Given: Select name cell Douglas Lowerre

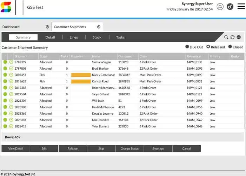Looking at the screenshot, I should coord(102,113).
